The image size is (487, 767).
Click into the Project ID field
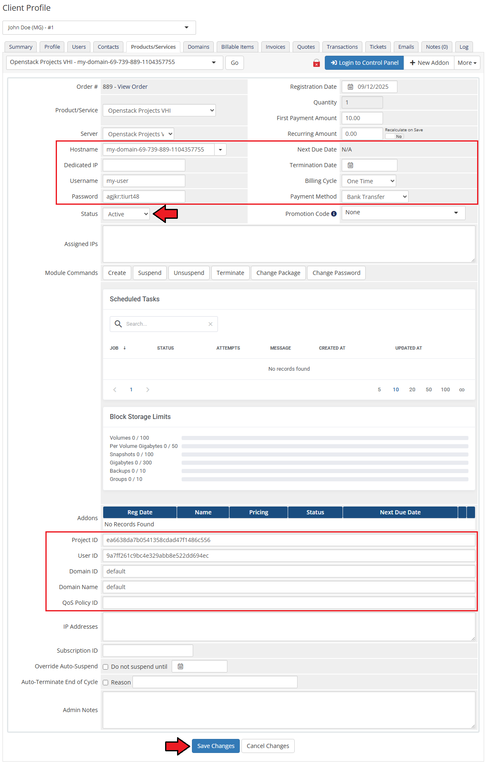coord(289,540)
